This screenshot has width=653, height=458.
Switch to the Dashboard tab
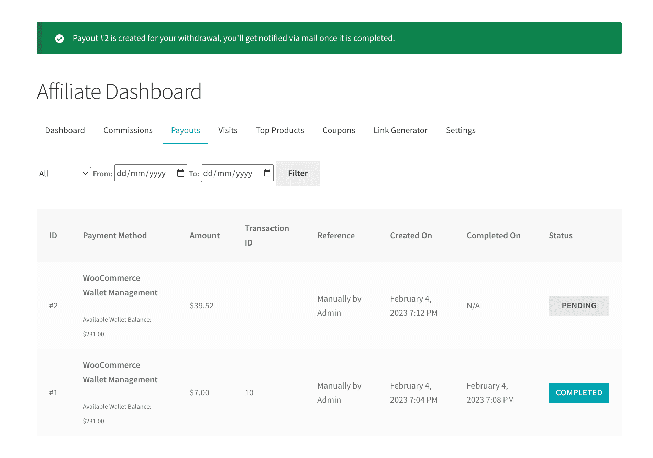click(65, 130)
